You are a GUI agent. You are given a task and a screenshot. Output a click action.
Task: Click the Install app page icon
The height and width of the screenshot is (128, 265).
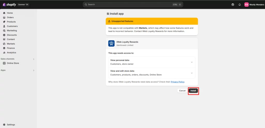[108, 14]
